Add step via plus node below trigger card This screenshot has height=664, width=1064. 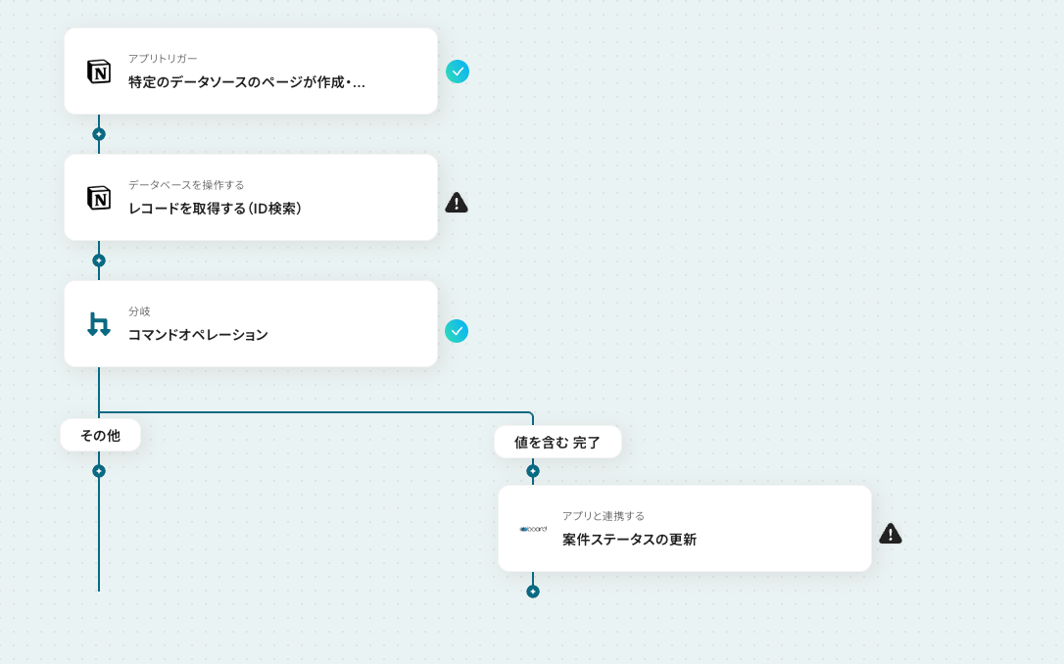(x=99, y=134)
